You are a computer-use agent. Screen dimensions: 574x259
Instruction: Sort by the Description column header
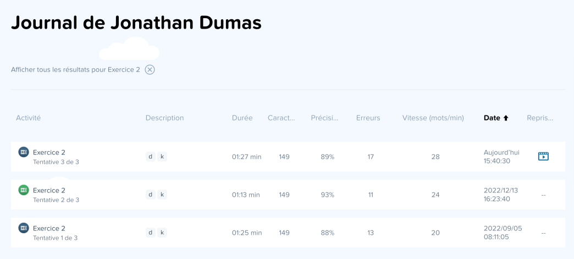[x=164, y=118]
